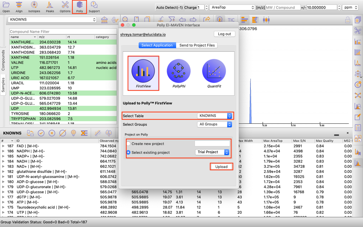The height and width of the screenshot is (227, 363).
Task: Adjust the ppm tolerance stepper arrows
Action: tap(339, 7)
